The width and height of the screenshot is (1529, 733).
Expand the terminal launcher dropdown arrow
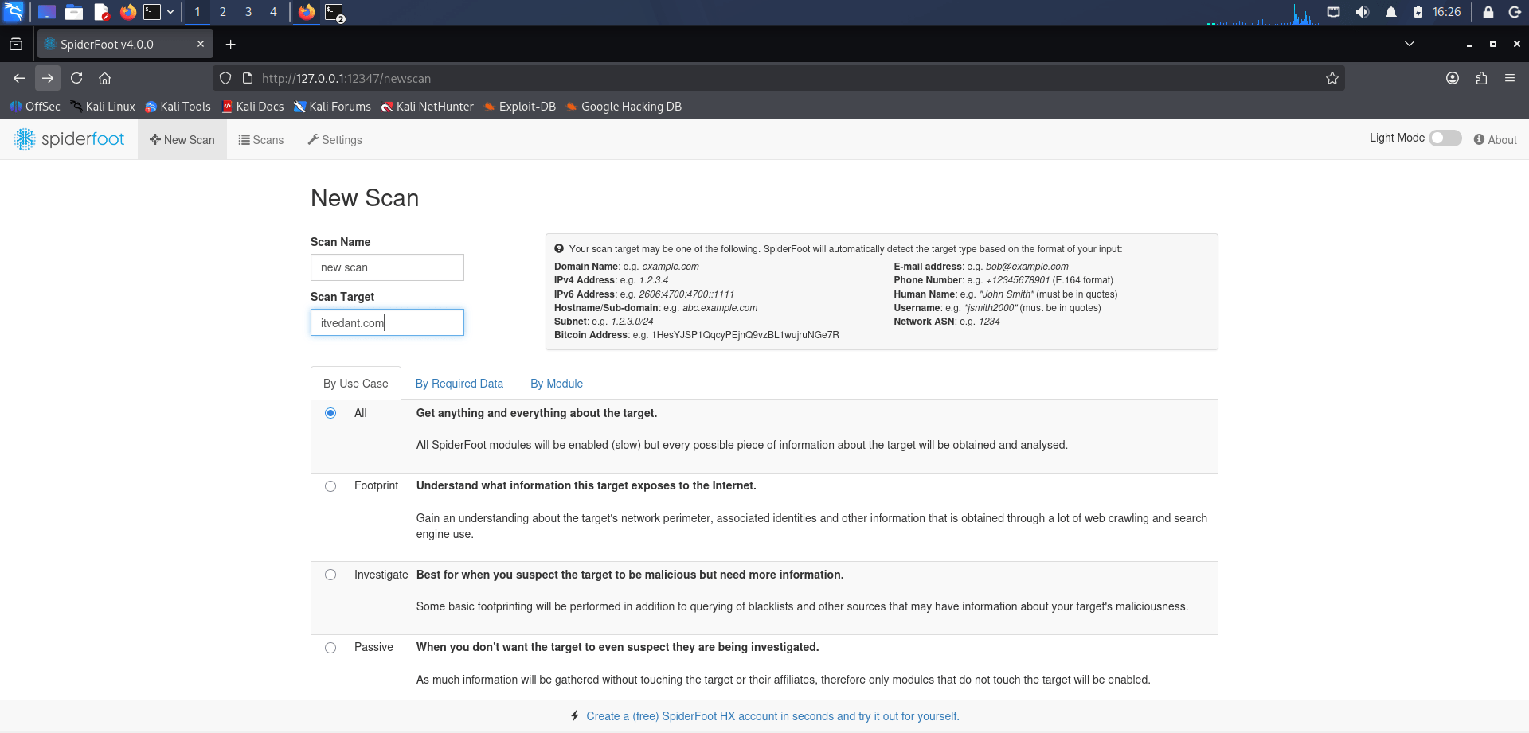click(x=170, y=12)
